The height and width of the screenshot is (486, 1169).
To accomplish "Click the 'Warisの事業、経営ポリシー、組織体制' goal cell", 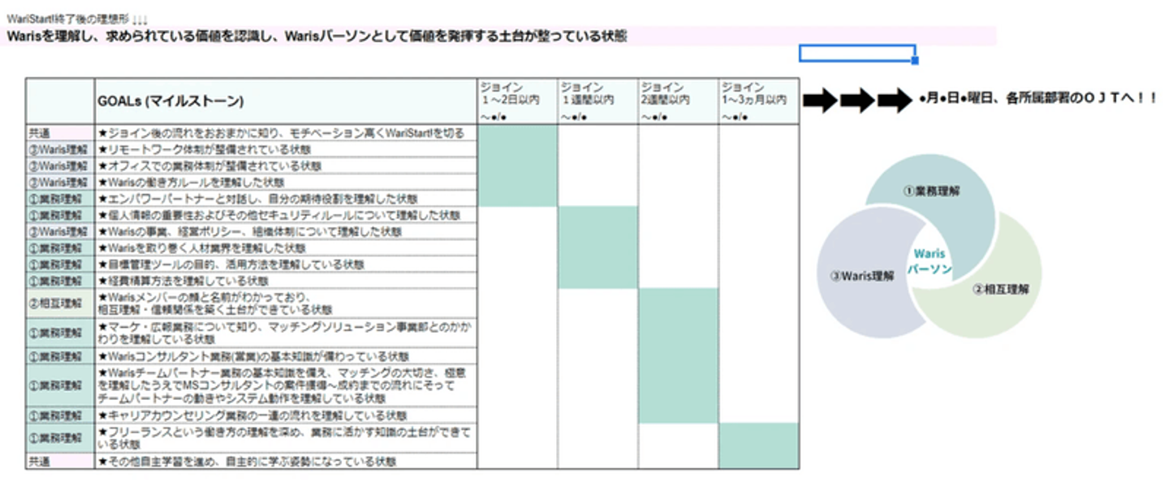I will coord(286,231).
